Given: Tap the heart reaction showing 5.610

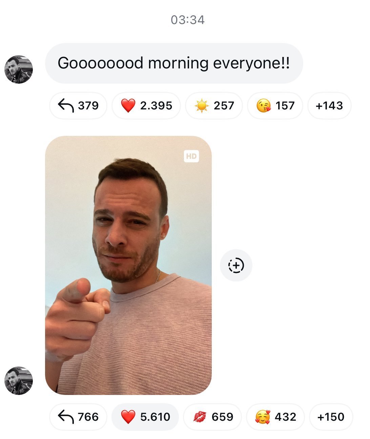Looking at the screenshot, I should pos(145,417).
